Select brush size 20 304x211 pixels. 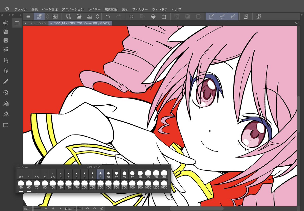pyautogui.click(x=140, y=174)
